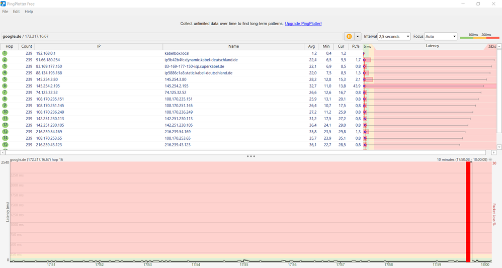Click the 17:55 time label on timeline

point(244,264)
